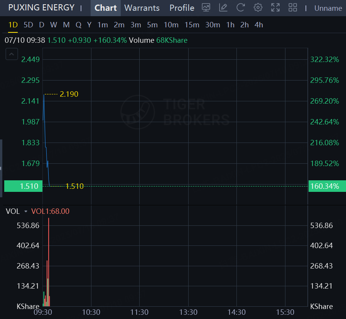This screenshot has width=346, height=319.
Task: Switch to the Profile tab
Action: pyautogui.click(x=182, y=8)
